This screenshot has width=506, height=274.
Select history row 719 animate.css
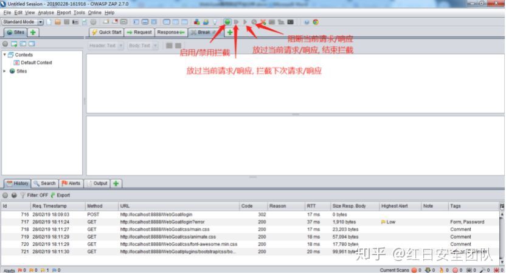click(250, 237)
